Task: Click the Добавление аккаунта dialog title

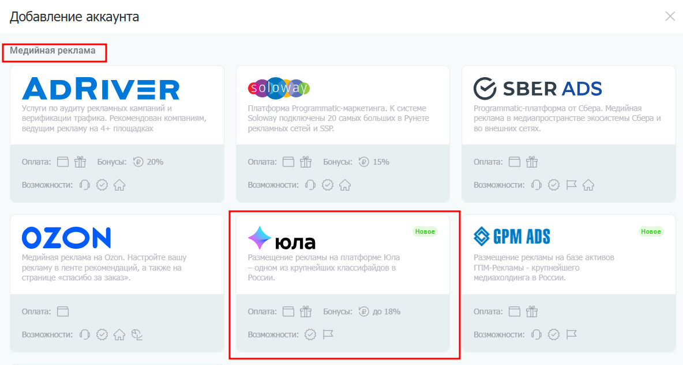Action: (74, 17)
